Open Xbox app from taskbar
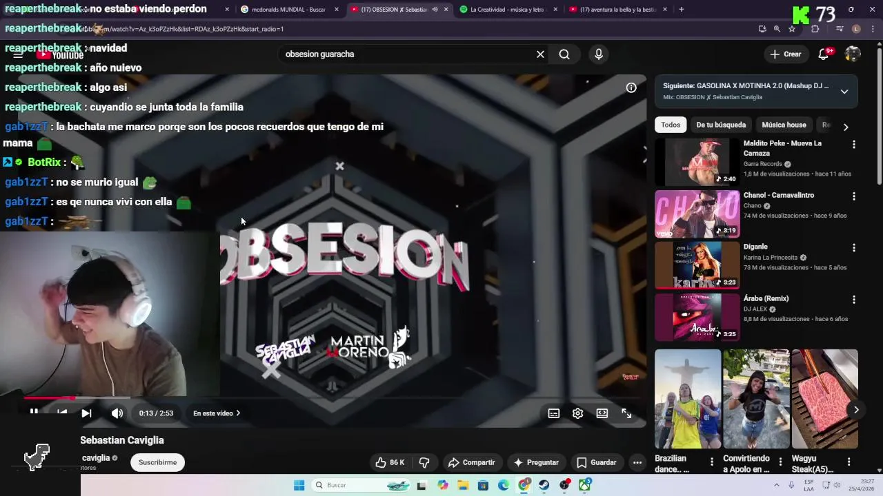The width and height of the screenshot is (883, 496). click(x=585, y=485)
